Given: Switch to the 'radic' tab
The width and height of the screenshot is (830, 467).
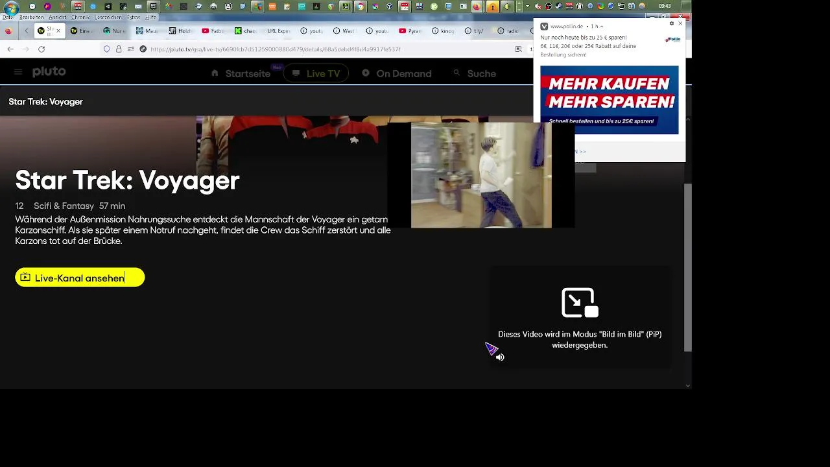Looking at the screenshot, I should pyautogui.click(x=508, y=31).
